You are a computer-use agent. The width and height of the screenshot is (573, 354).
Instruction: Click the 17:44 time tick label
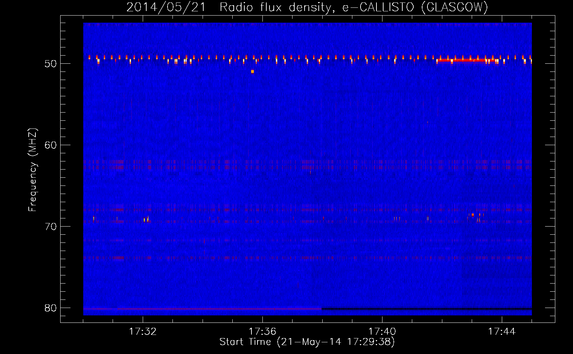click(502, 332)
